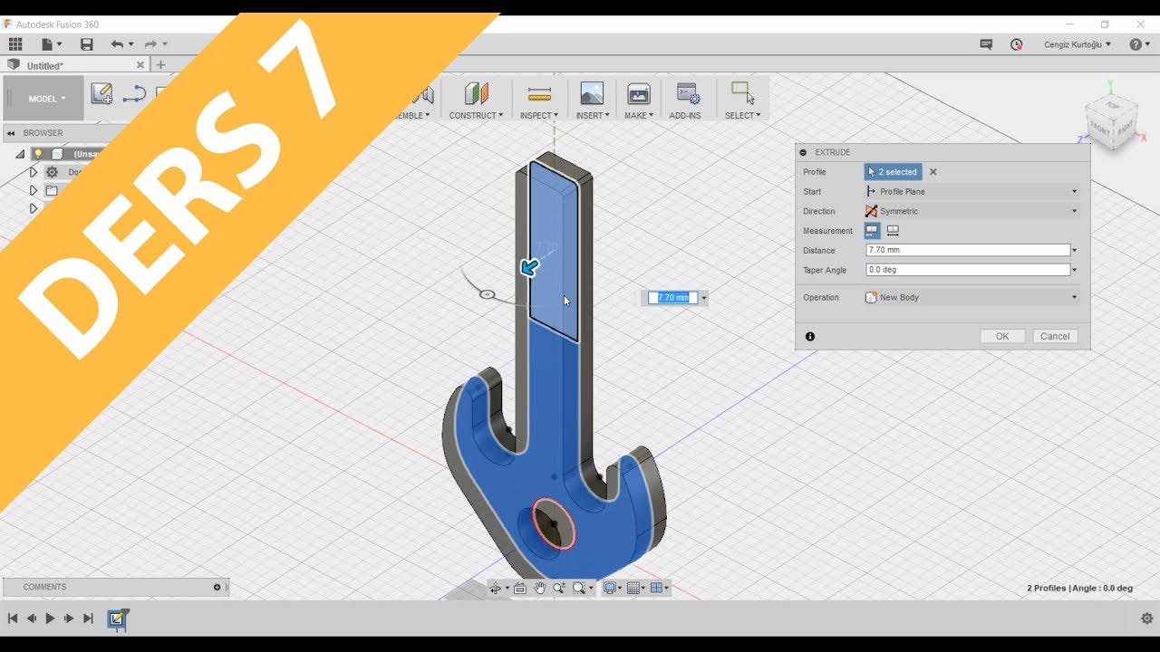This screenshot has height=652, width=1160.
Task: Click the Extrude dialog info icon
Action: [810, 336]
